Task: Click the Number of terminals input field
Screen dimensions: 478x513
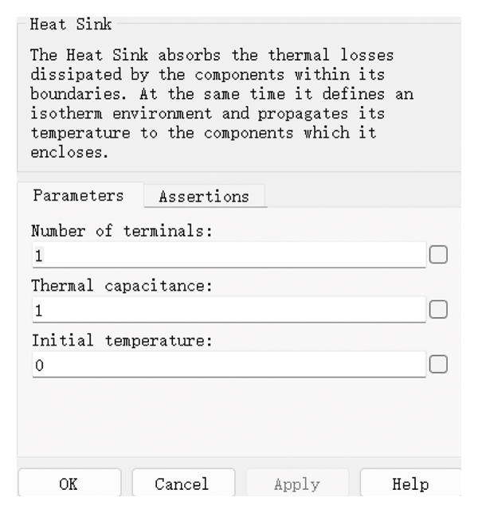Action: [229, 256]
